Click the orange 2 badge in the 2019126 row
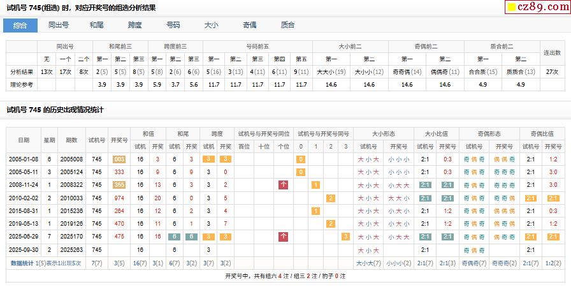Screen dimensions: 571x287 tap(331, 224)
